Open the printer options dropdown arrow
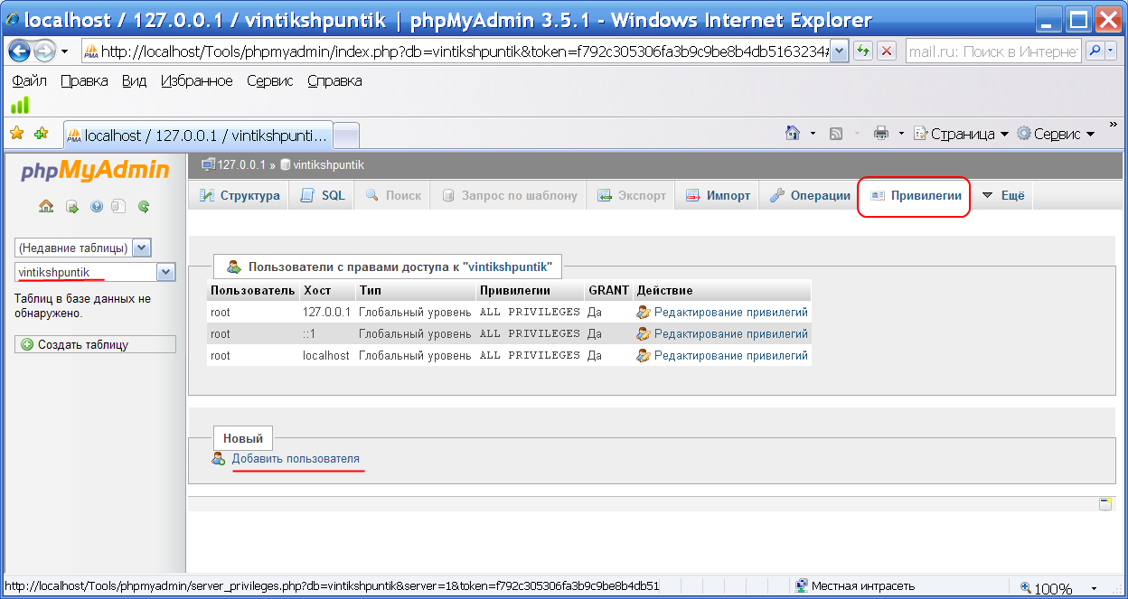Viewport: 1128px width, 599px height. click(x=900, y=134)
